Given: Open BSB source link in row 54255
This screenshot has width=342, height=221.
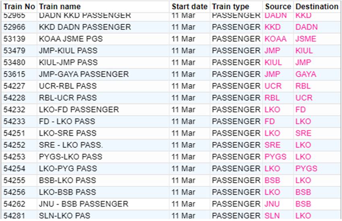Looking at the screenshot, I should (x=272, y=180).
